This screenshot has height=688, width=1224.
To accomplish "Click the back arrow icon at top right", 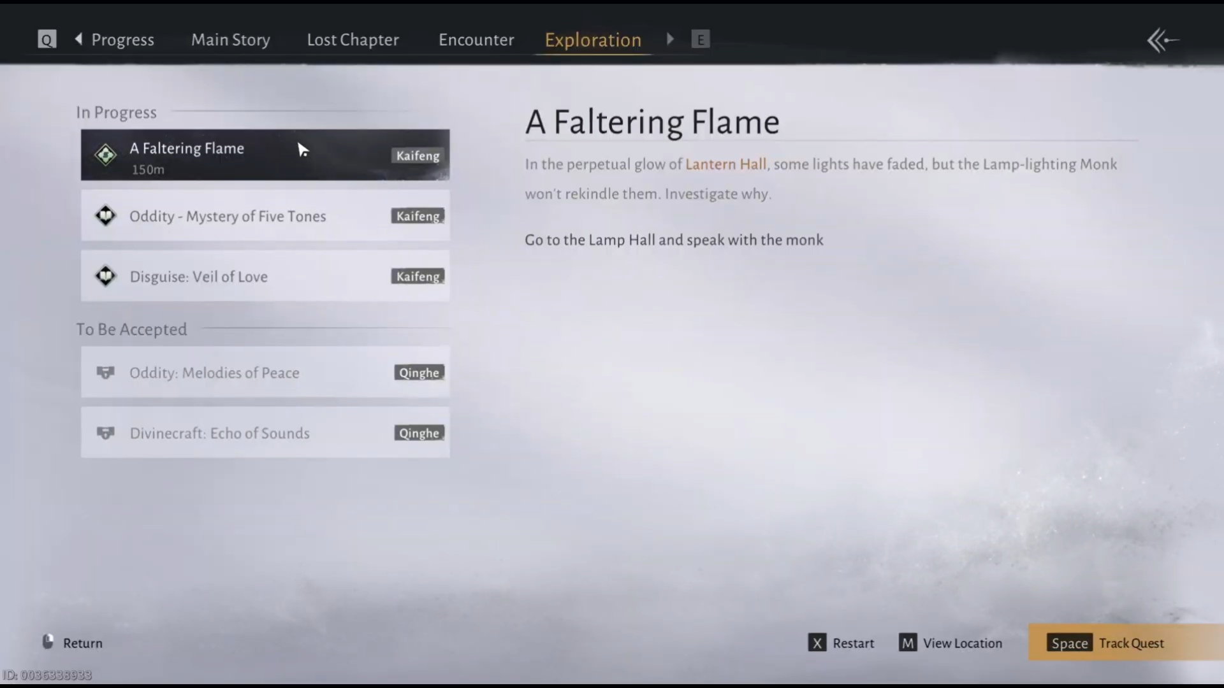I will (x=1163, y=41).
